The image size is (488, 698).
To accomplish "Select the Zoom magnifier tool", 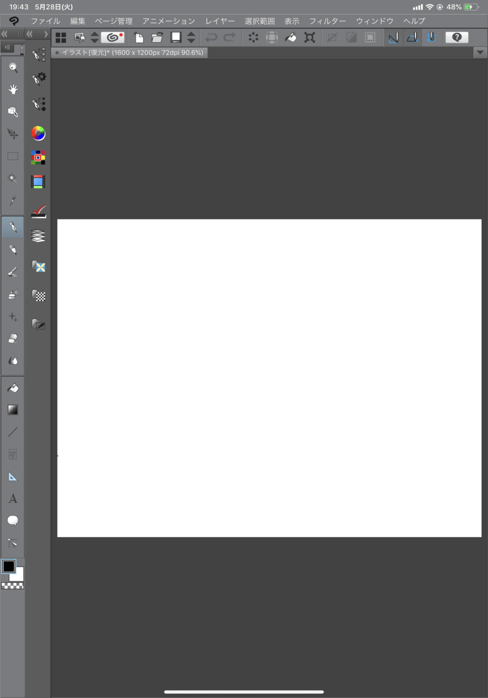I will click(13, 68).
